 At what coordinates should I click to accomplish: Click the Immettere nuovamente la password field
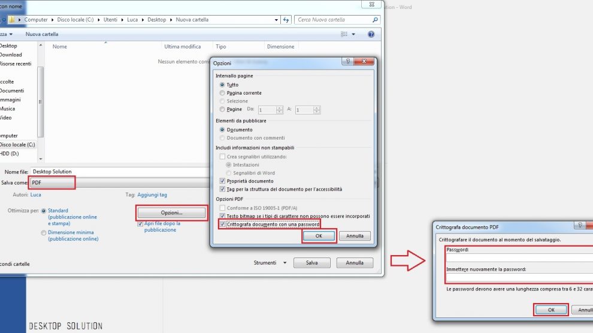tap(520, 277)
